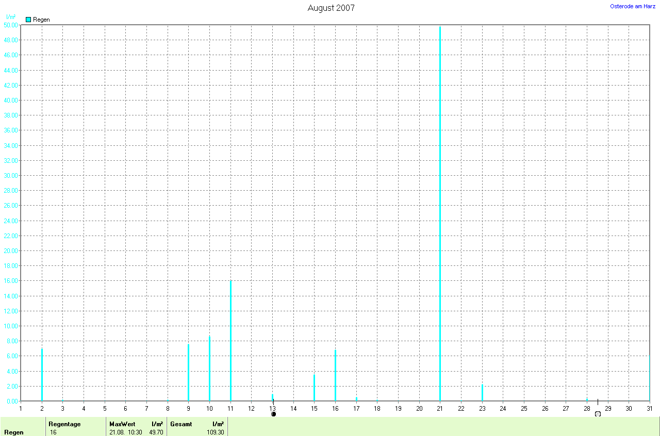Click the rain bar on day 9
The image size is (660, 436).
[188, 372]
